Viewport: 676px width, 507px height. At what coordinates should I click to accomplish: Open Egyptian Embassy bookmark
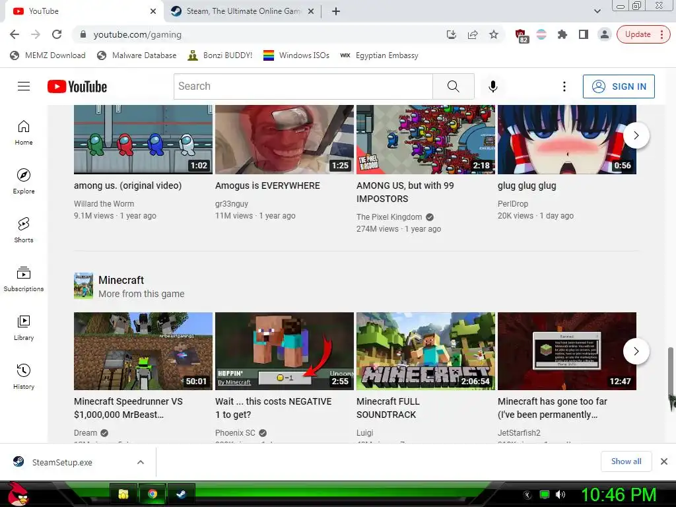[x=379, y=55]
